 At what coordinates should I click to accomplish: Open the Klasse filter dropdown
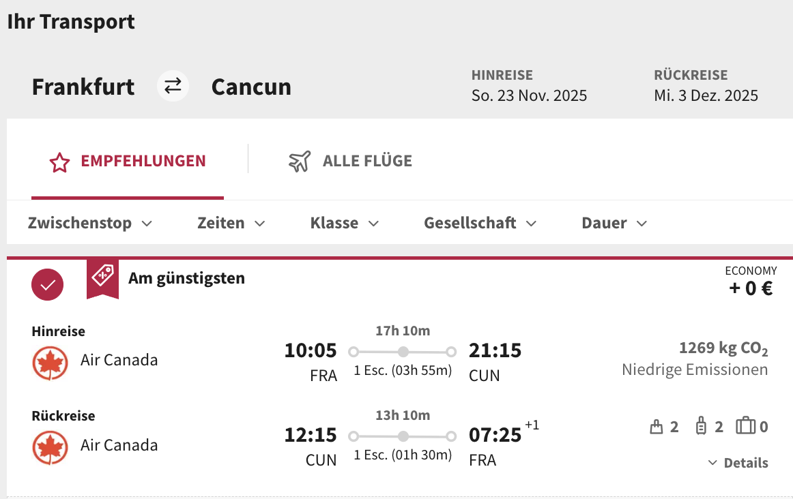coord(345,222)
